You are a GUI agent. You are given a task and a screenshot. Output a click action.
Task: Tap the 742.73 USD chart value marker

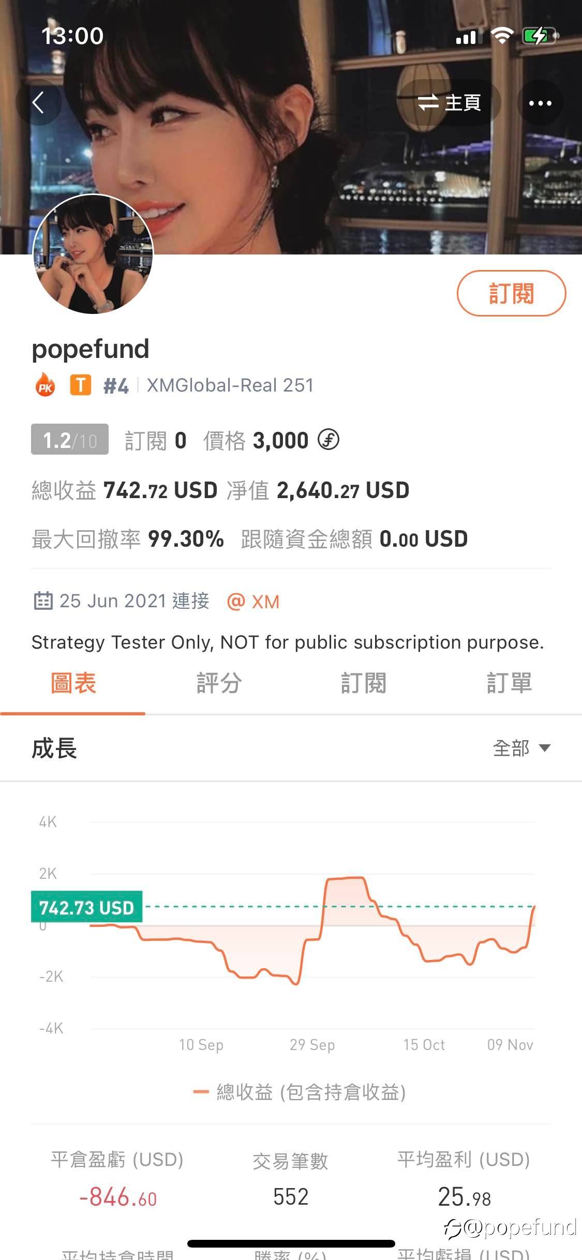coord(87,907)
